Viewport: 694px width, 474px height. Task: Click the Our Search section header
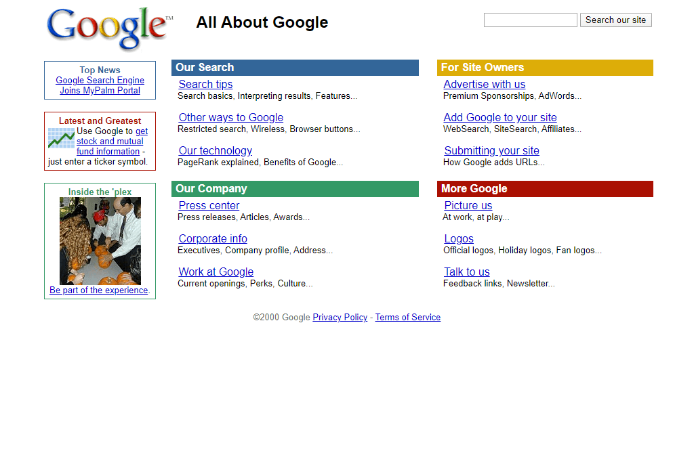[x=295, y=68]
